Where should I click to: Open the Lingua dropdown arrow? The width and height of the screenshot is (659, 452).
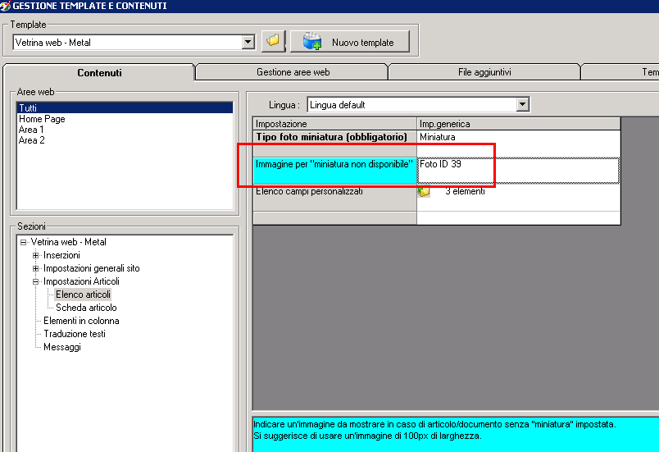tap(522, 104)
